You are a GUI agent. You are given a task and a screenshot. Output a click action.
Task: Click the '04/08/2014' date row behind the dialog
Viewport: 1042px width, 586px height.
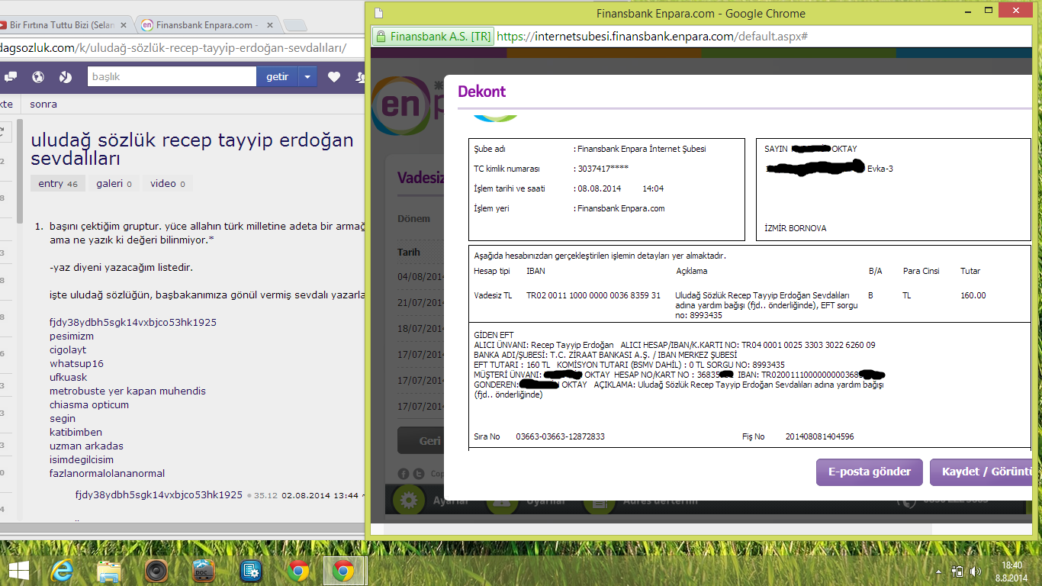420,276
